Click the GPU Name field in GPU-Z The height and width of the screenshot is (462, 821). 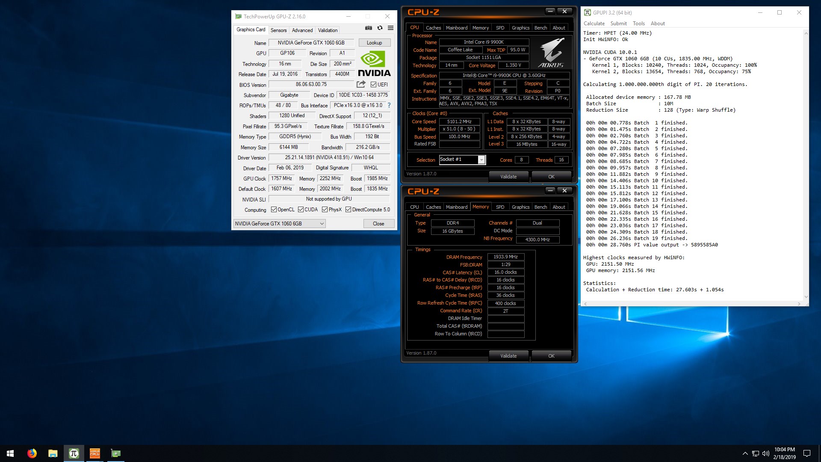(311, 43)
